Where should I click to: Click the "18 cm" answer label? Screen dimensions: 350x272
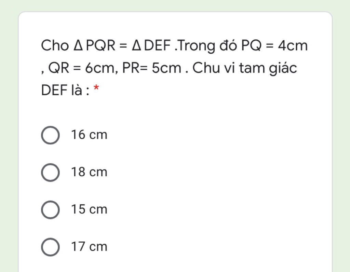click(89, 172)
